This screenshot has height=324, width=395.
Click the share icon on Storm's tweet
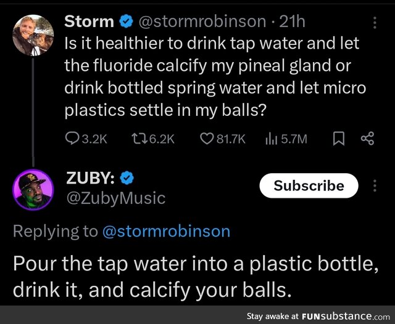coord(367,139)
